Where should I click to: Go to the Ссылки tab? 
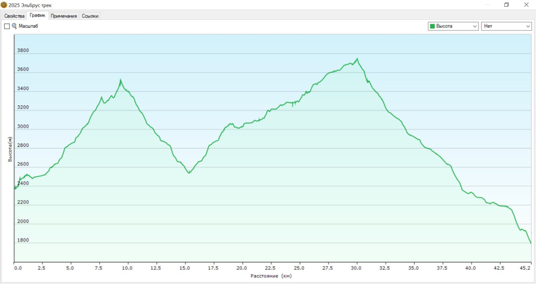tap(90, 16)
